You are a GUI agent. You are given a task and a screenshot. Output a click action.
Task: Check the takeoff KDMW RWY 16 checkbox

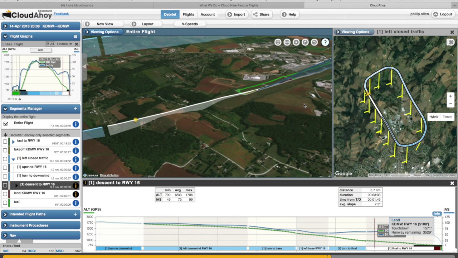pos(5,150)
